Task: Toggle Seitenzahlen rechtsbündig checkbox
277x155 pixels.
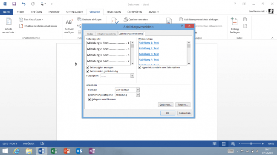Action: (x=88, y=71)
